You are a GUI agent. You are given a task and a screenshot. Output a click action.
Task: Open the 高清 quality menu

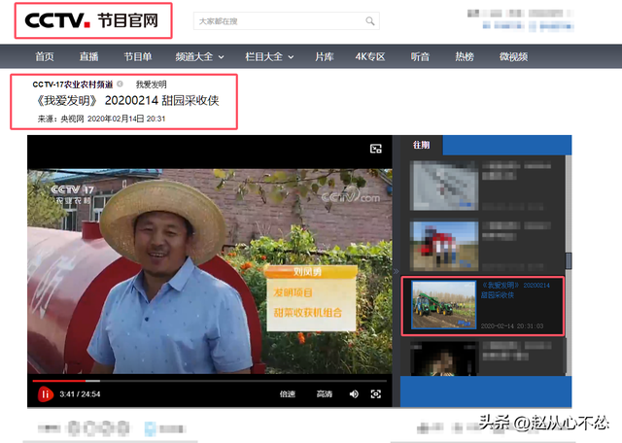325,393
